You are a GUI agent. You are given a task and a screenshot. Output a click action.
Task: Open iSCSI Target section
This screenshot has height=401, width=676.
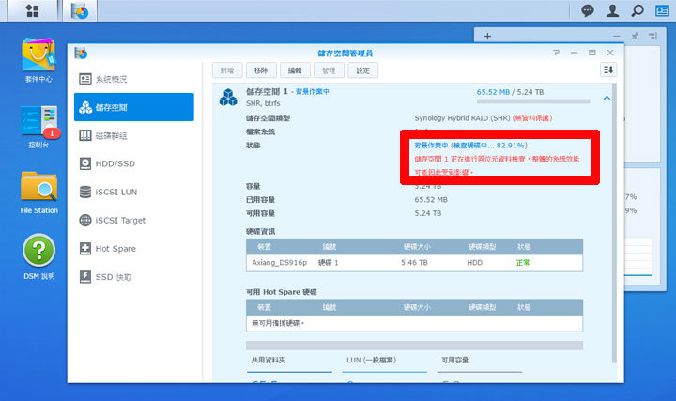(x=134, y=220)
